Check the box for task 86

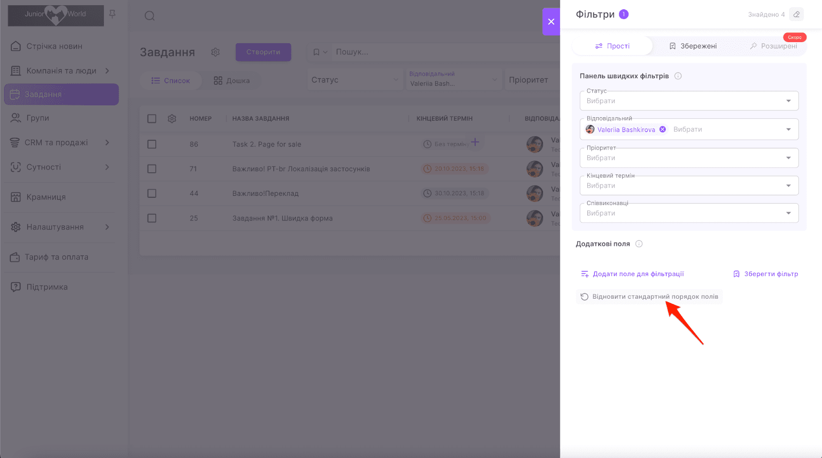pos(152,144)
